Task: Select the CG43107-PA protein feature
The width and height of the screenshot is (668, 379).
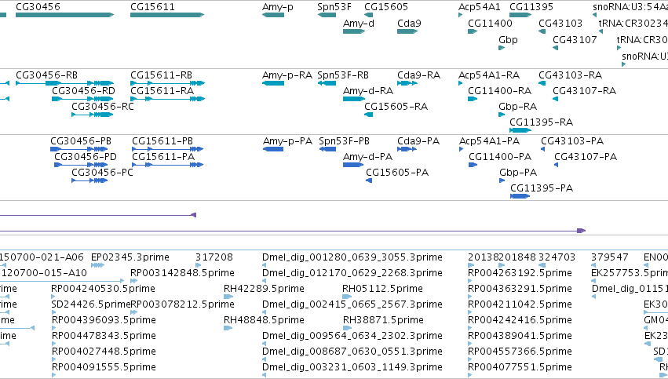Action: pyautogui.click(x=556, y=165)
